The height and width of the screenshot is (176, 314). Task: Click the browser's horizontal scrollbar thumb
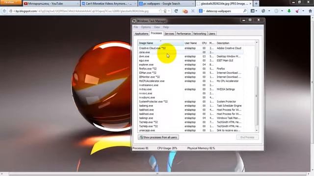(x=157, y=174)
